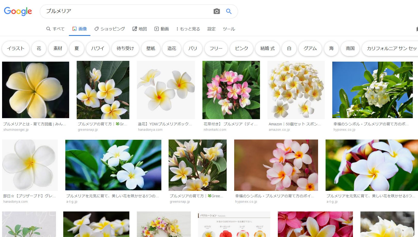Open the a-t-g.jp blue leaf plumeria image

pos(113,165)
